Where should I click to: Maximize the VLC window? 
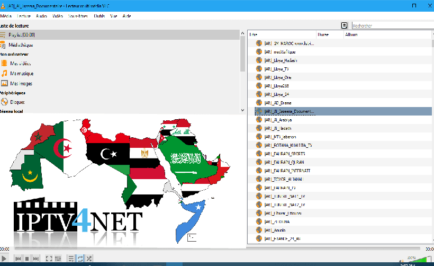tap(414, 5)
